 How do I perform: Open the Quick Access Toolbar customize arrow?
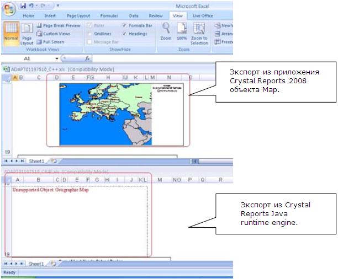click(x=58, y=6)
